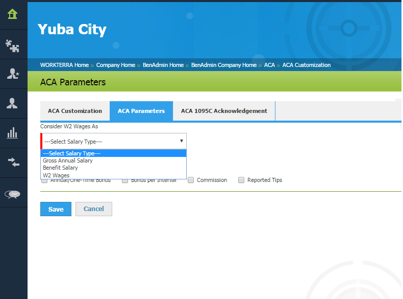
Task: Toggle the Annual/One-Time Bonus checkbox
Action: [x=44, y=180]
